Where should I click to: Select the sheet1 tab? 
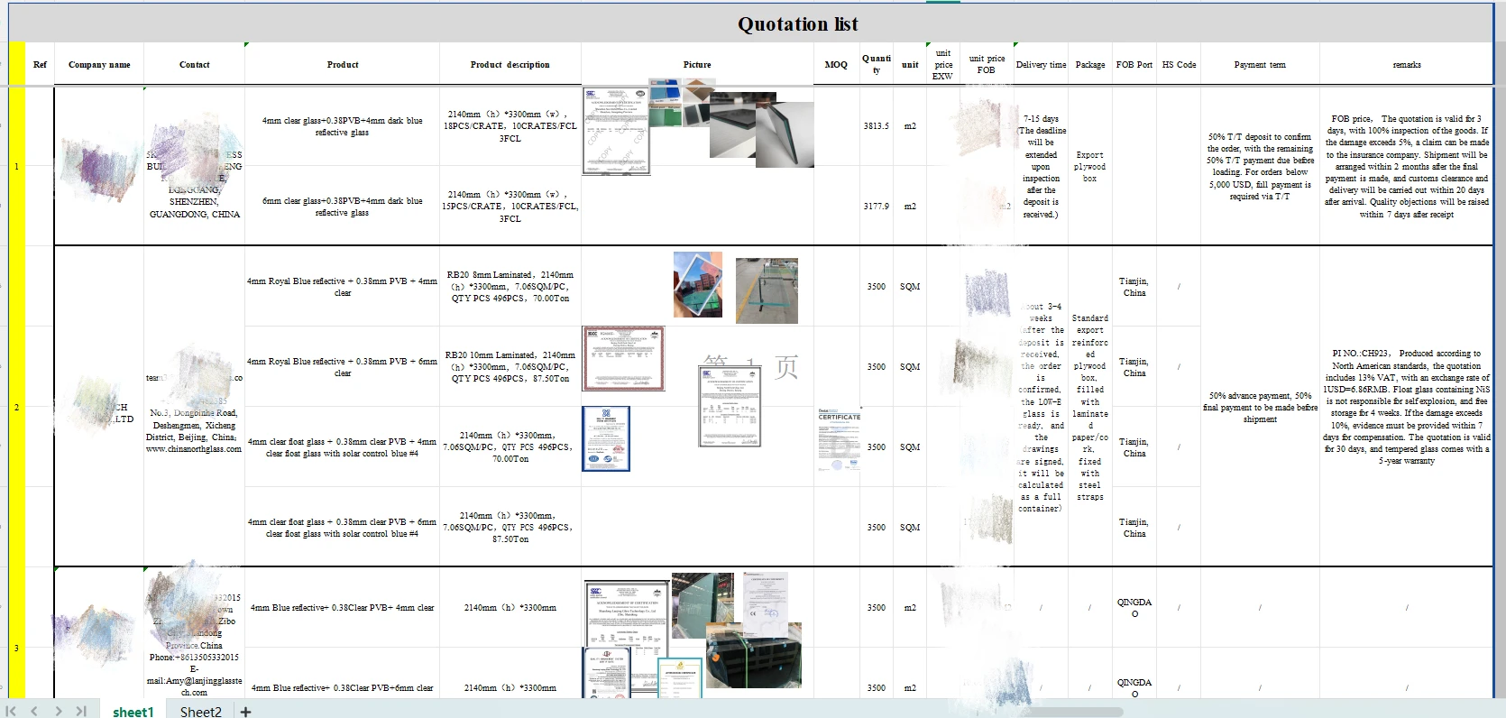[x=133, y=712]
